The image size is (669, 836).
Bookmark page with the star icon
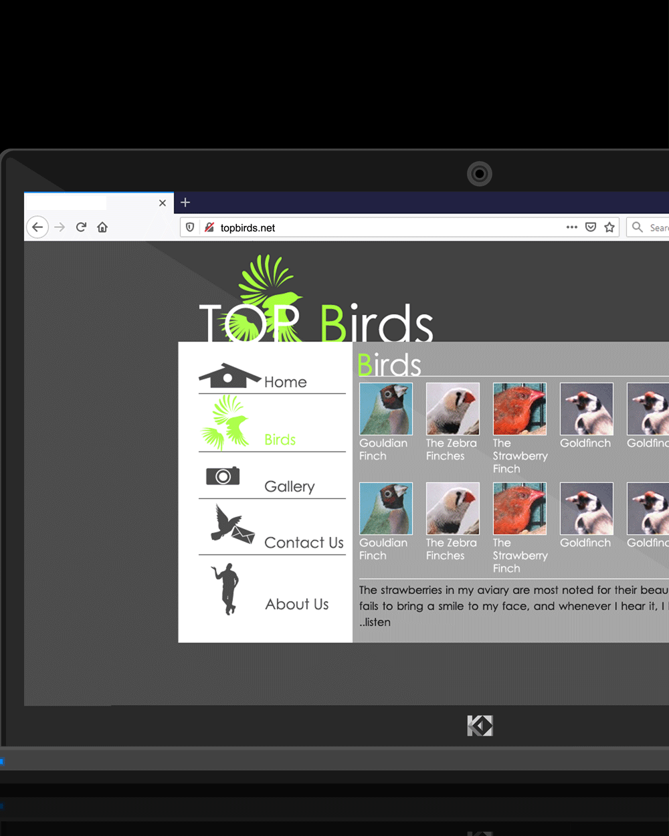(609, 227)
